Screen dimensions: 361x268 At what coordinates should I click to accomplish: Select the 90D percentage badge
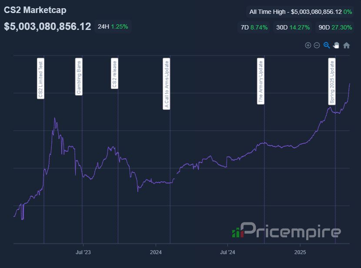pos(335,28)
